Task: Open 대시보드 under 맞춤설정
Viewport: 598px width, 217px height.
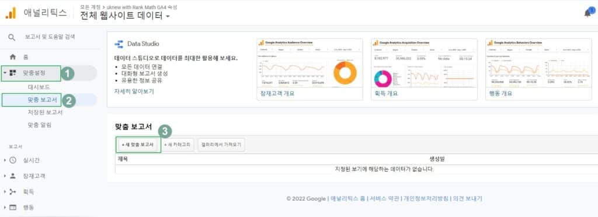Action: coord(39,87)
